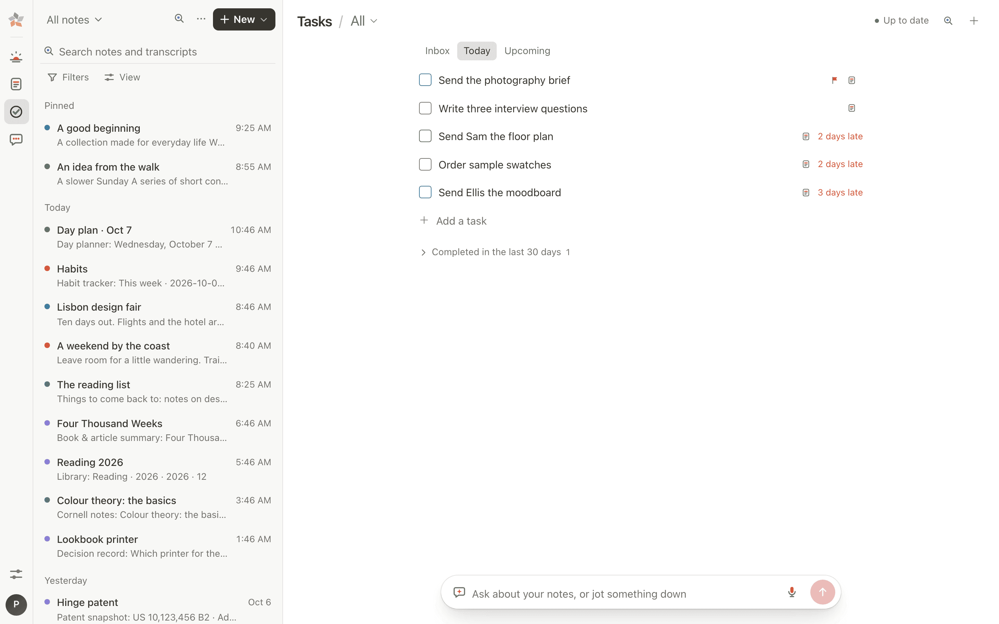The height and width of the screenshot is (624, 999).
Task: Click the send arrow button
Action: [822, 592]
